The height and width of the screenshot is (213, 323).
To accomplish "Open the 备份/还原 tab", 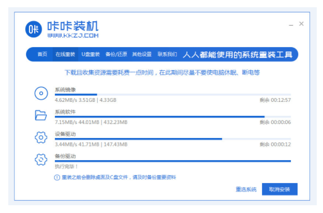I will tap(115, 54).
